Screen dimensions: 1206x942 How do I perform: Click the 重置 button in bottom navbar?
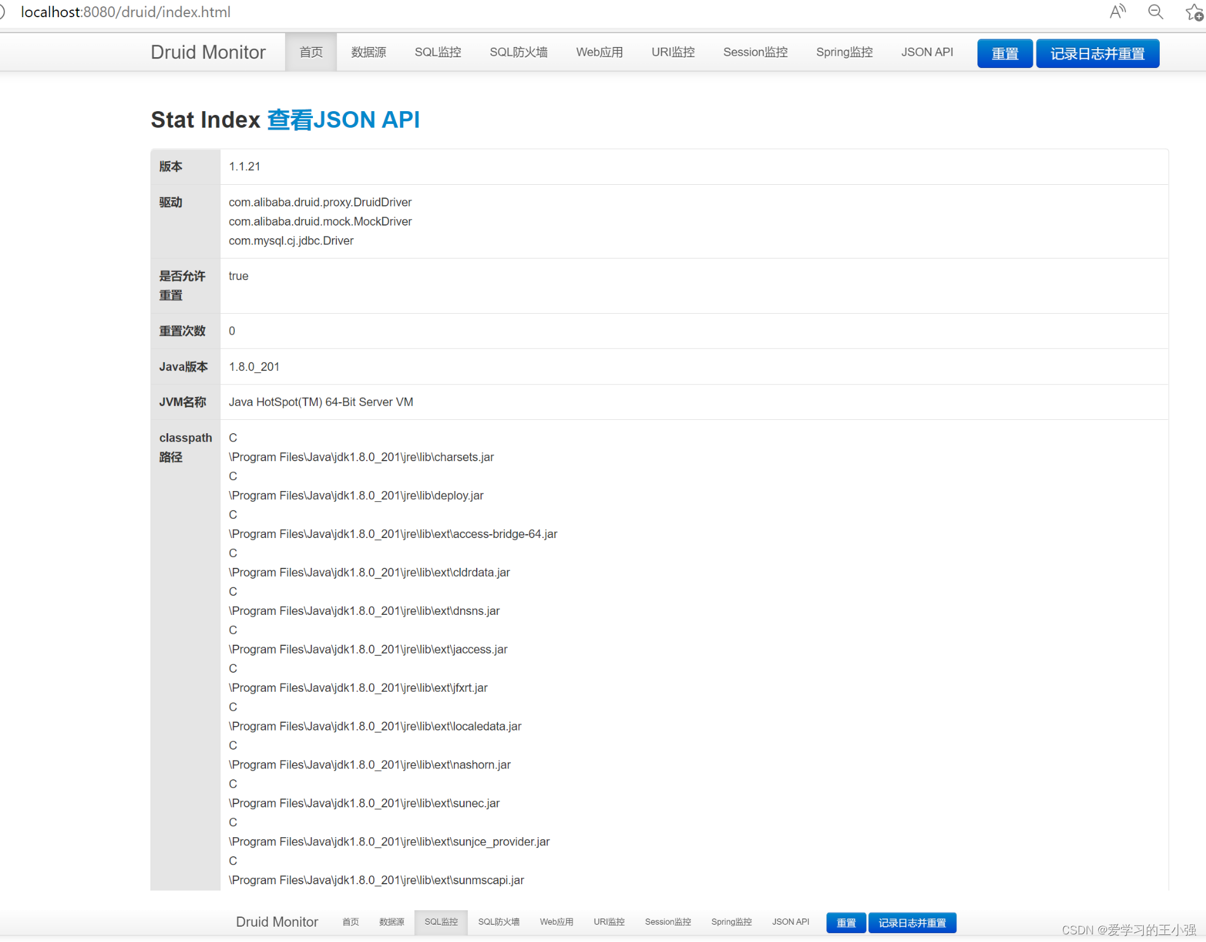[846, 922]
